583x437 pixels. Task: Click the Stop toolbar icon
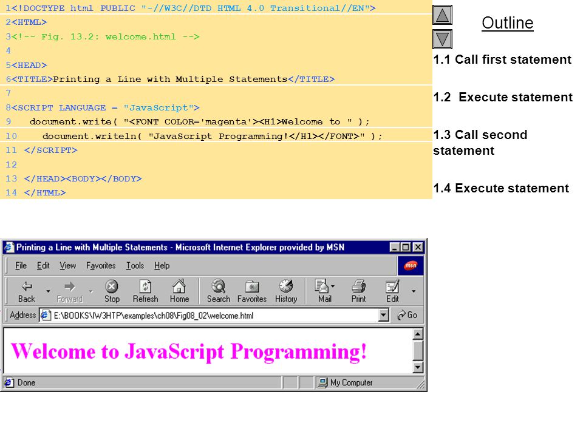(x=112, y=291)
